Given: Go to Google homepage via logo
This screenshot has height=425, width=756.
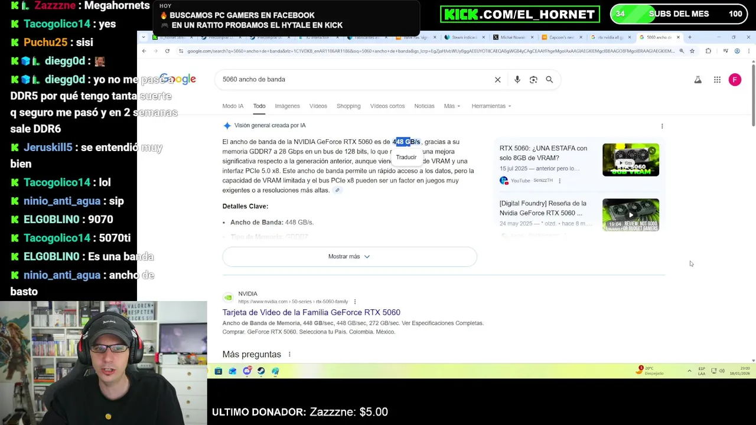Looking at the screenshot, I should 177,79.
